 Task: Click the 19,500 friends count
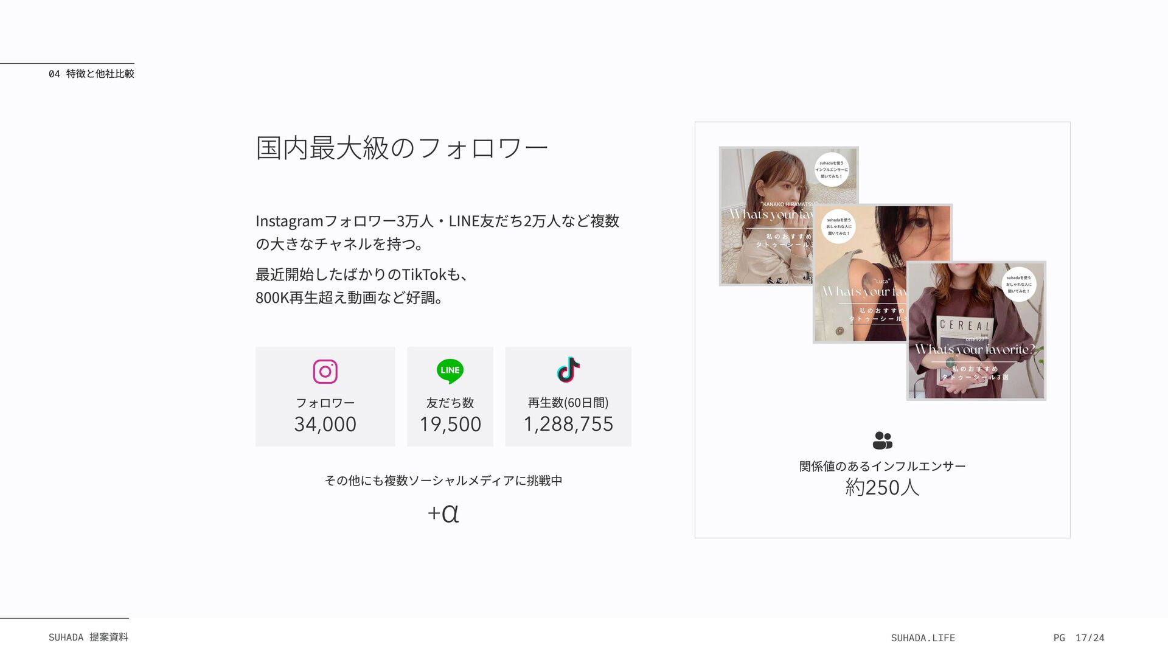(450, 424)
